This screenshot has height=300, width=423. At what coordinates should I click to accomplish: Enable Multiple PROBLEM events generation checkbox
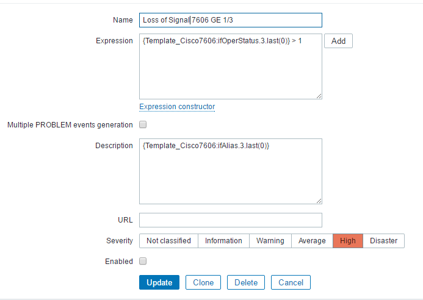pyautogui.click(x=143, y=125)
